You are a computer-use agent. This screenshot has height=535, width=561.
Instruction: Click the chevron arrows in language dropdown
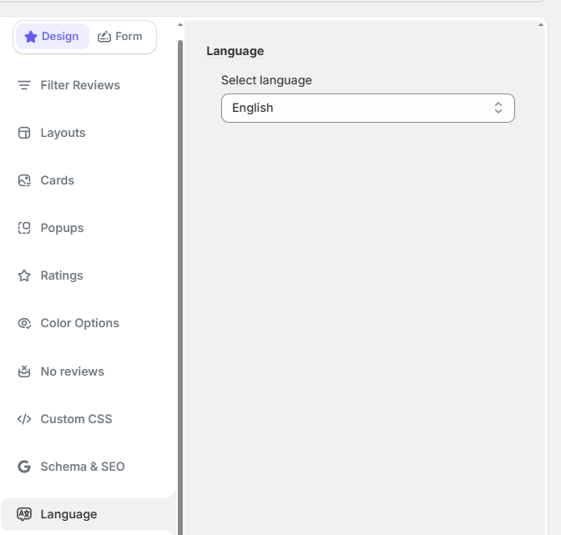(x=498, y=108)
